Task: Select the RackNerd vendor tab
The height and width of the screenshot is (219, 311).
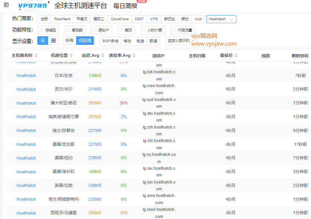Action: pos(62,19)
